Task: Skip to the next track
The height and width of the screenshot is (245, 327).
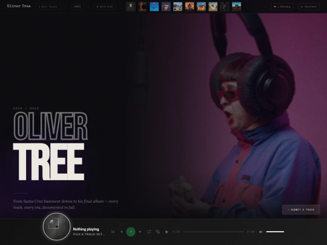Action: coord(140,232)
